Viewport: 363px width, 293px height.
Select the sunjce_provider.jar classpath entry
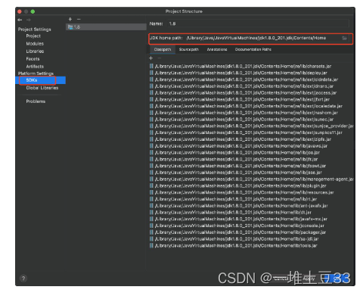point(252,126)
